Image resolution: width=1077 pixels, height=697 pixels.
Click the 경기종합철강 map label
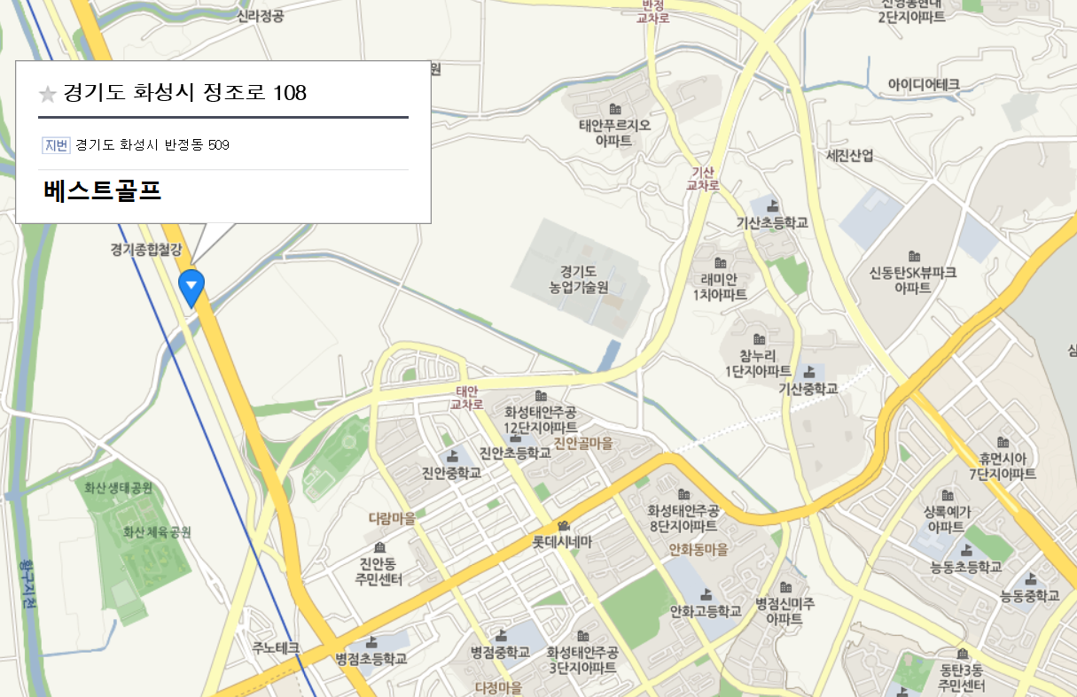coord(145,250)
